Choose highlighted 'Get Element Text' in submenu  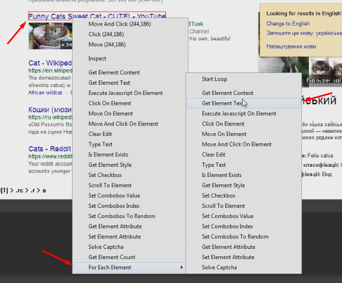(x=222, y=103)
